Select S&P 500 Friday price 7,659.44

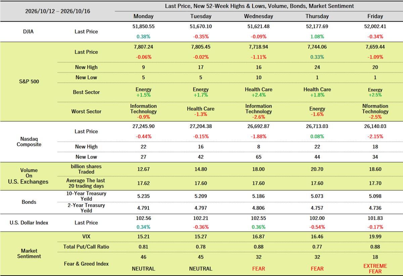(x=375, y=46)
